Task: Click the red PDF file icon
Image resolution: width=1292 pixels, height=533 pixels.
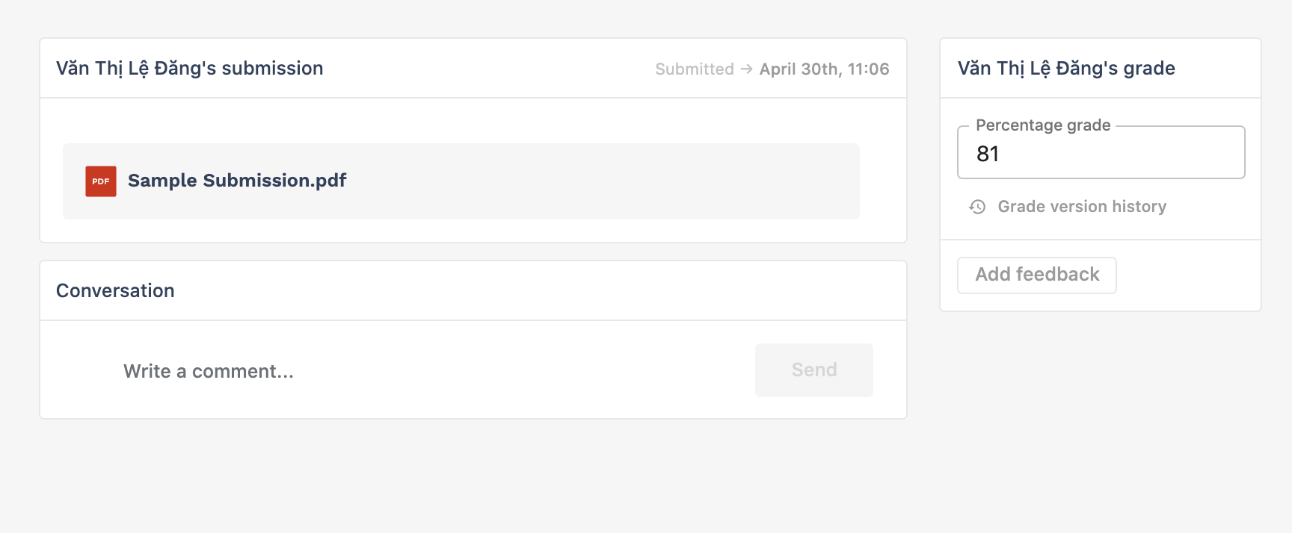Action: tap(101, 181)
